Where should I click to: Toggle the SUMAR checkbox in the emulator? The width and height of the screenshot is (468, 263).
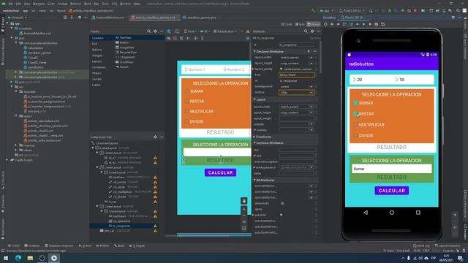(355, 103)
